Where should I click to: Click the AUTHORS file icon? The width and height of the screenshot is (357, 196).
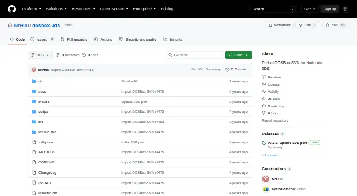click(34, 152)
